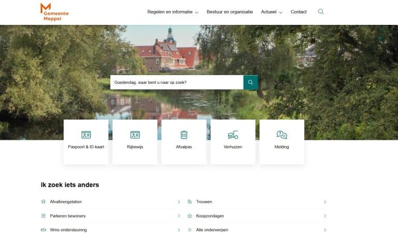Viewport: 398px width, 234px height.
Task: Open the Melding link
Action: tap(282, 147)
